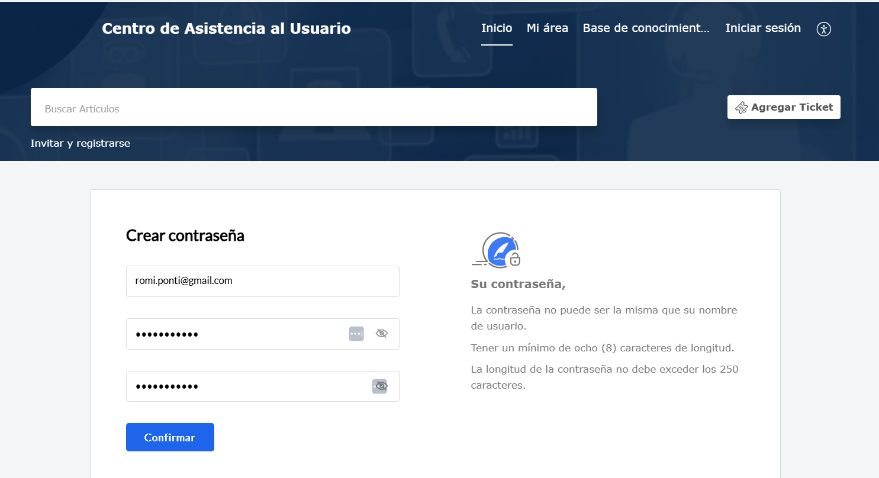Viewport: 879px width, 478px height.
Task: Click the email field with romi.ponti@gmail.com
Action: coord(263,281)
